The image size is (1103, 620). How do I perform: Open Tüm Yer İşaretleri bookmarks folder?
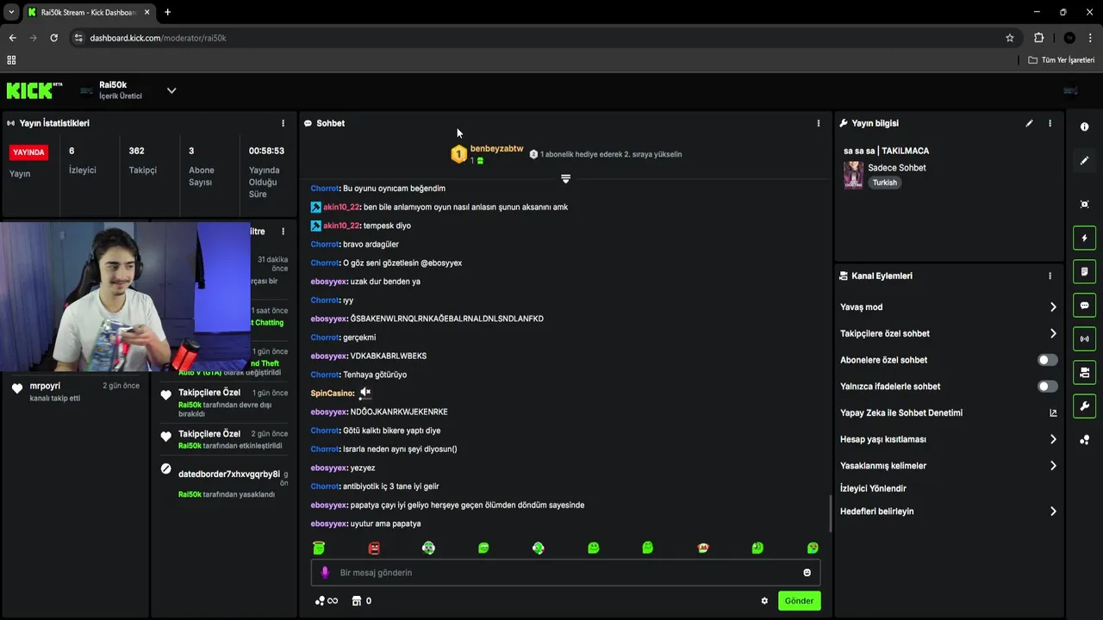point(1062,60)
